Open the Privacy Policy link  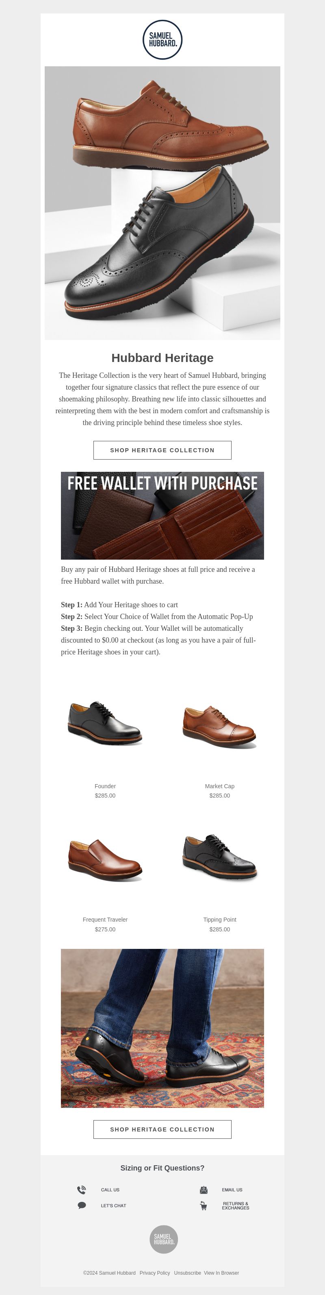click(x=155, y=1273)
